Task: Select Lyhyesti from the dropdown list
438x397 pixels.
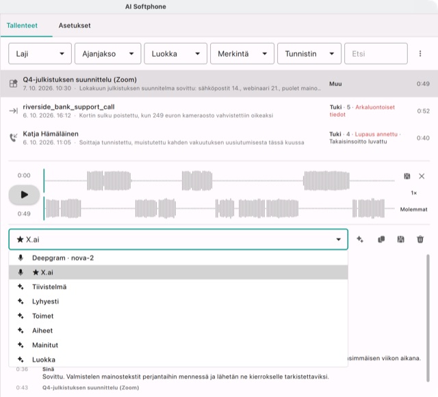Action: (178, 301)
